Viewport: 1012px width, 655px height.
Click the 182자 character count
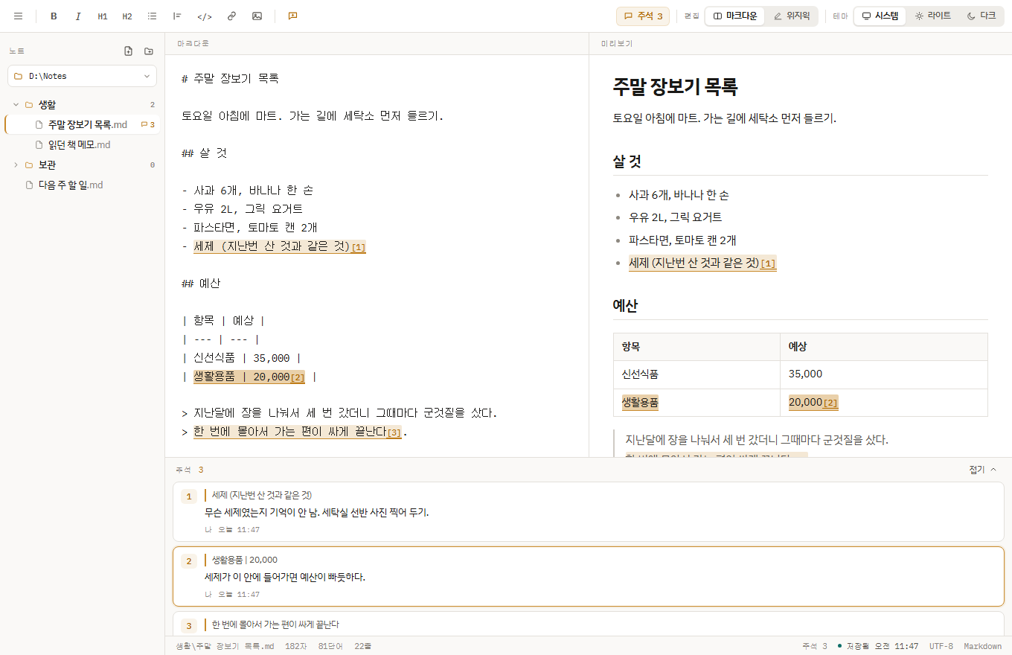(296, 646)
